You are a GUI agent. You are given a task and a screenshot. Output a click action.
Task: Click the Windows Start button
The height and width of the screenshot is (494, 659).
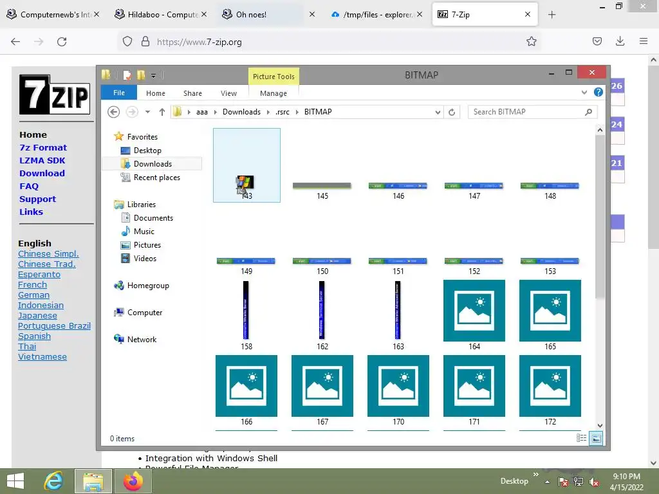click(x=15, y=481)
